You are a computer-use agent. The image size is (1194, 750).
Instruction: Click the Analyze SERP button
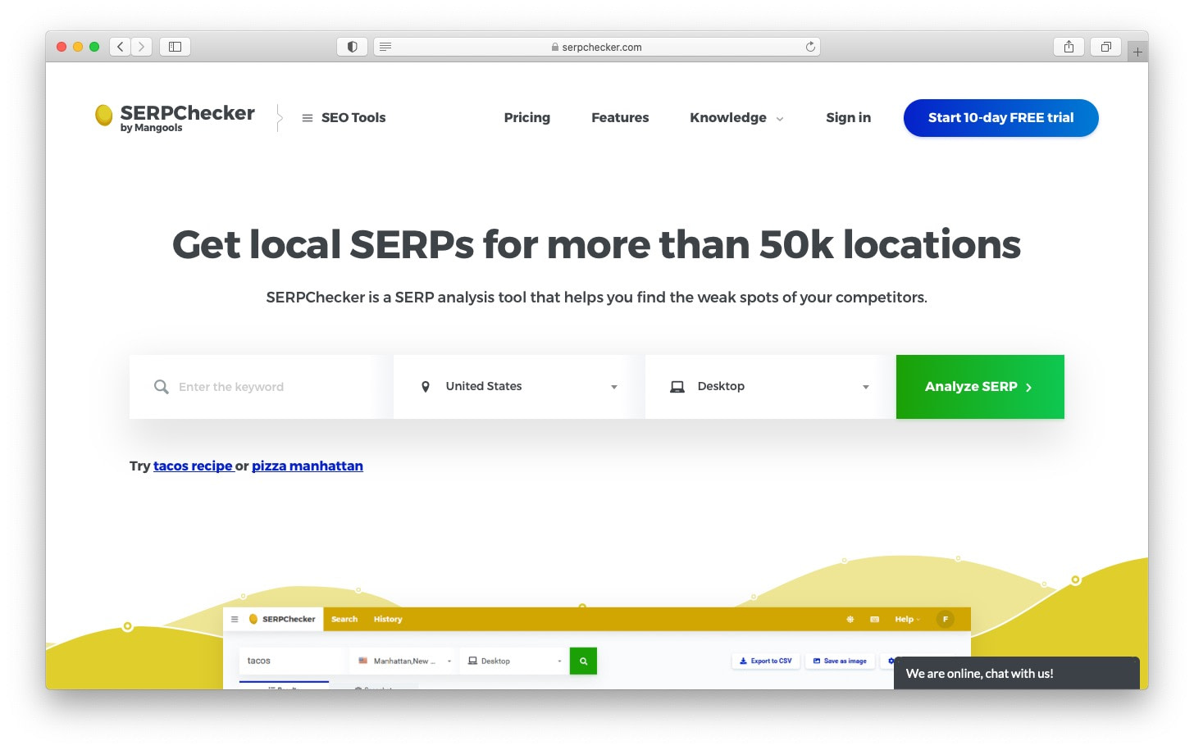pyautogui.click(x=980, y=387)
